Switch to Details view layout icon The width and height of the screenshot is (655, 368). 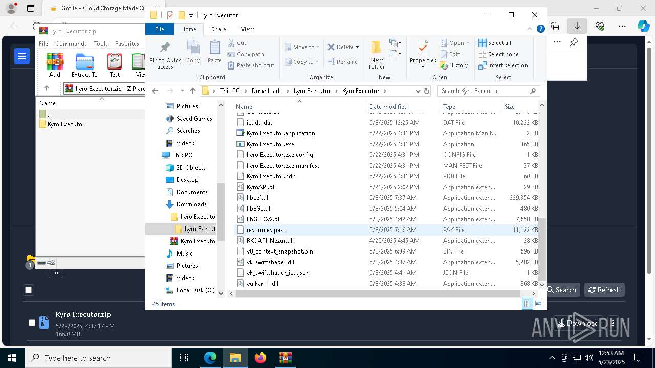[x=528, y=304]
